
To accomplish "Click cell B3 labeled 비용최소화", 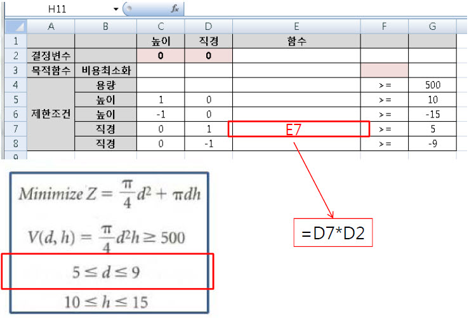I will point(105,70).
